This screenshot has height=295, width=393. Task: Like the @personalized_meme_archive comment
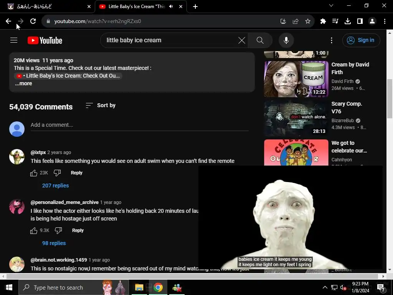click(x=34, y=230)
